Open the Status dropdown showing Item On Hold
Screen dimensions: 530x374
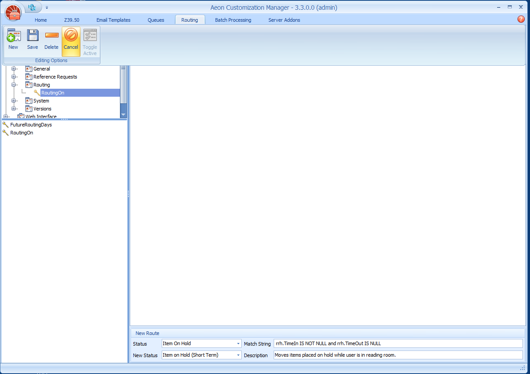238,343
